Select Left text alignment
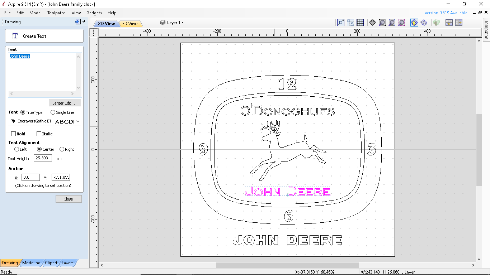 pos(17,149)
